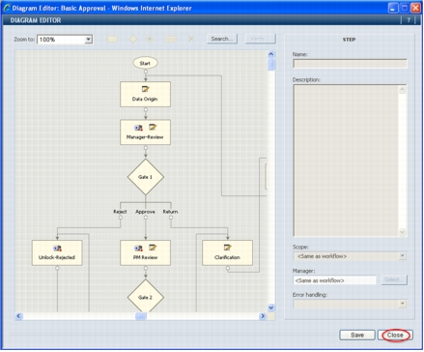The image size is (424, 352).
Task: Click the edit icon in Manager-Review step
Action: click(x=153, y=128)
